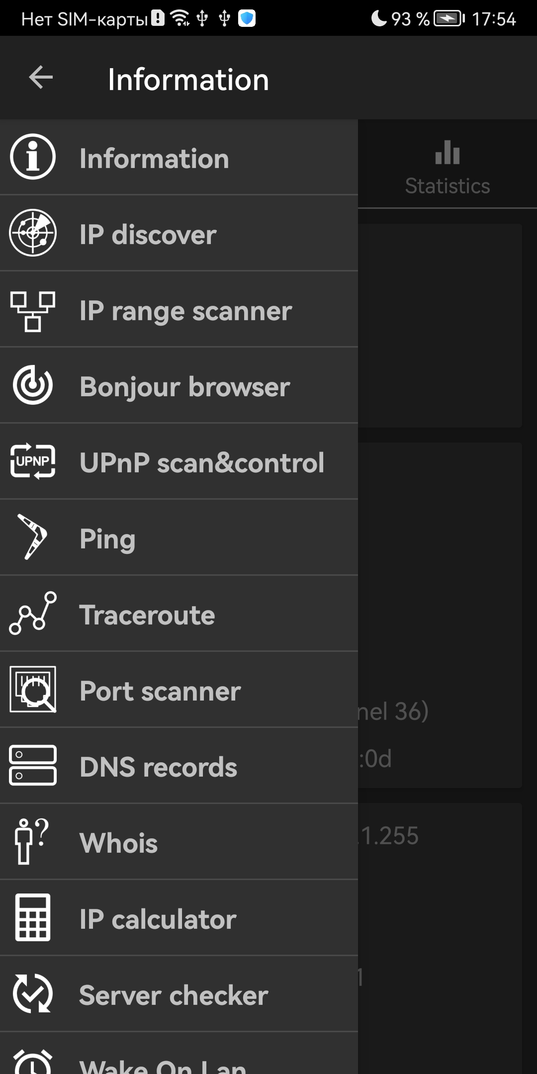Tap the Wi-Fi status bar icon
The width and height of the screenshot is (537, 1074).
(180, 18)
